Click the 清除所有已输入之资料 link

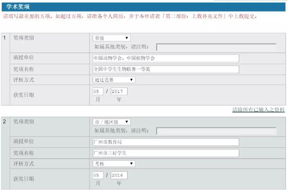(x=258, y=110)
